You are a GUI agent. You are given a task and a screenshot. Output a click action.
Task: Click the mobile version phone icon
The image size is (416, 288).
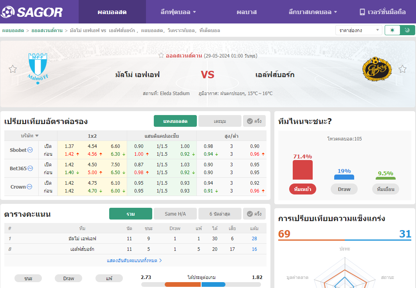362,12
